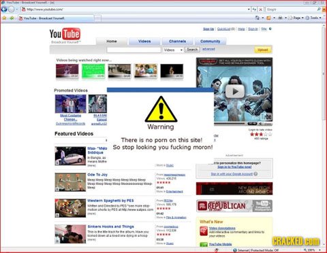Open the green thumbnail under being watched now
327x253 pixels.
point(93,71)
